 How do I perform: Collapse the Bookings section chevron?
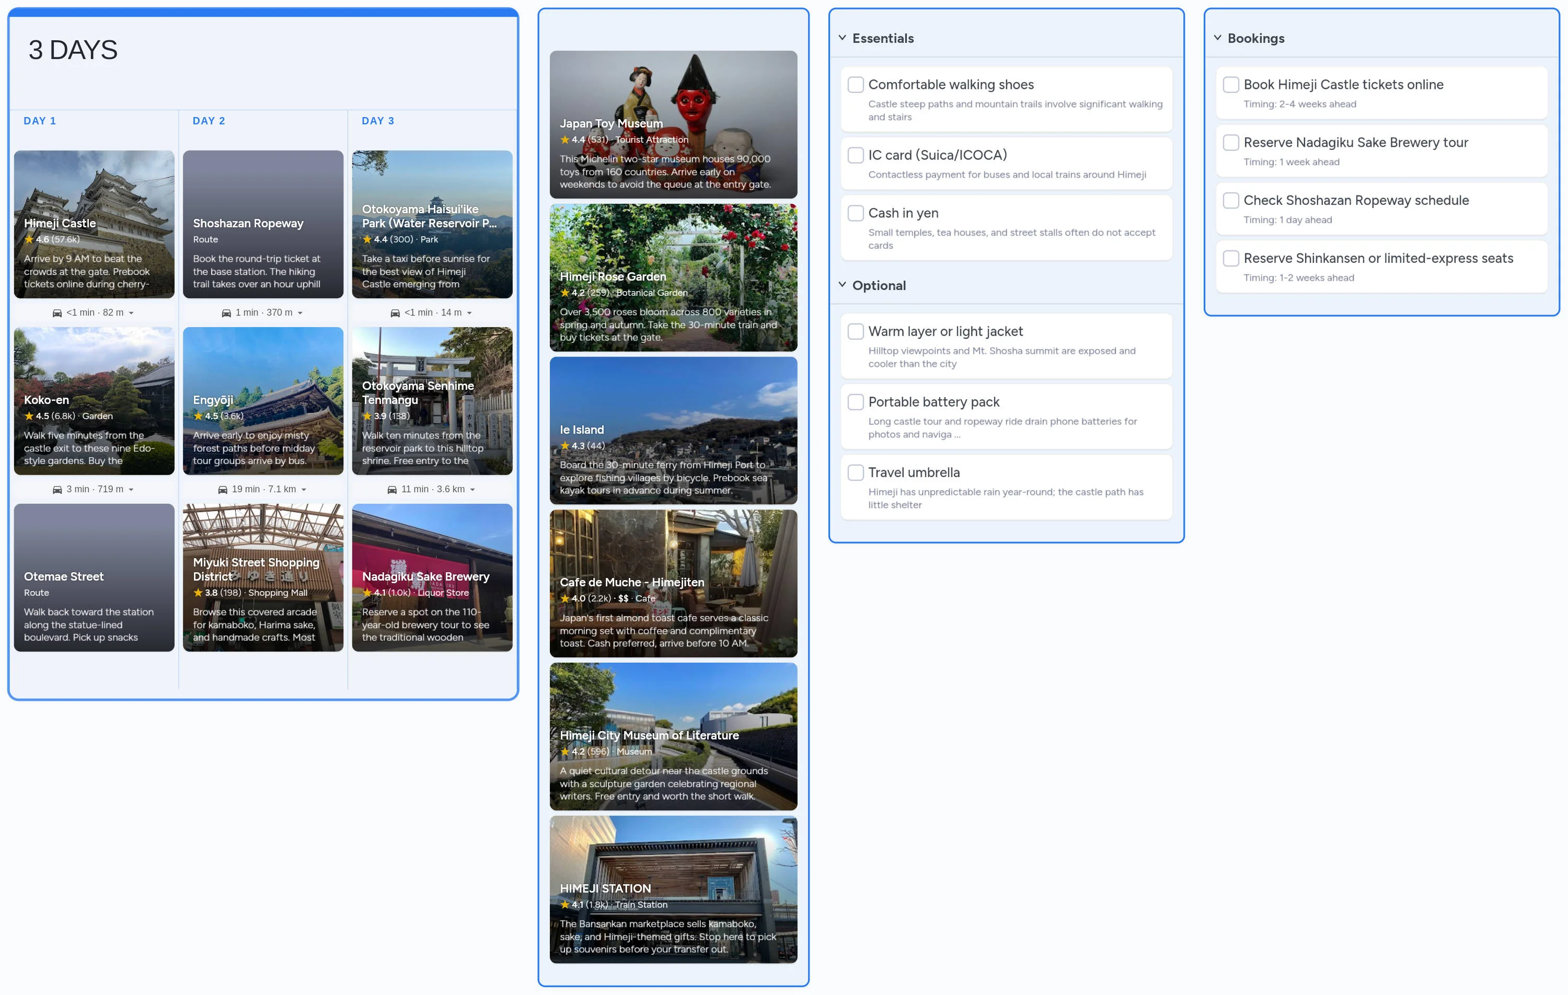point(1217,38)
